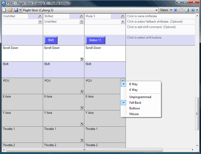
Task: Select the 8 Way menu option
Action: click(x=141, y=84)
